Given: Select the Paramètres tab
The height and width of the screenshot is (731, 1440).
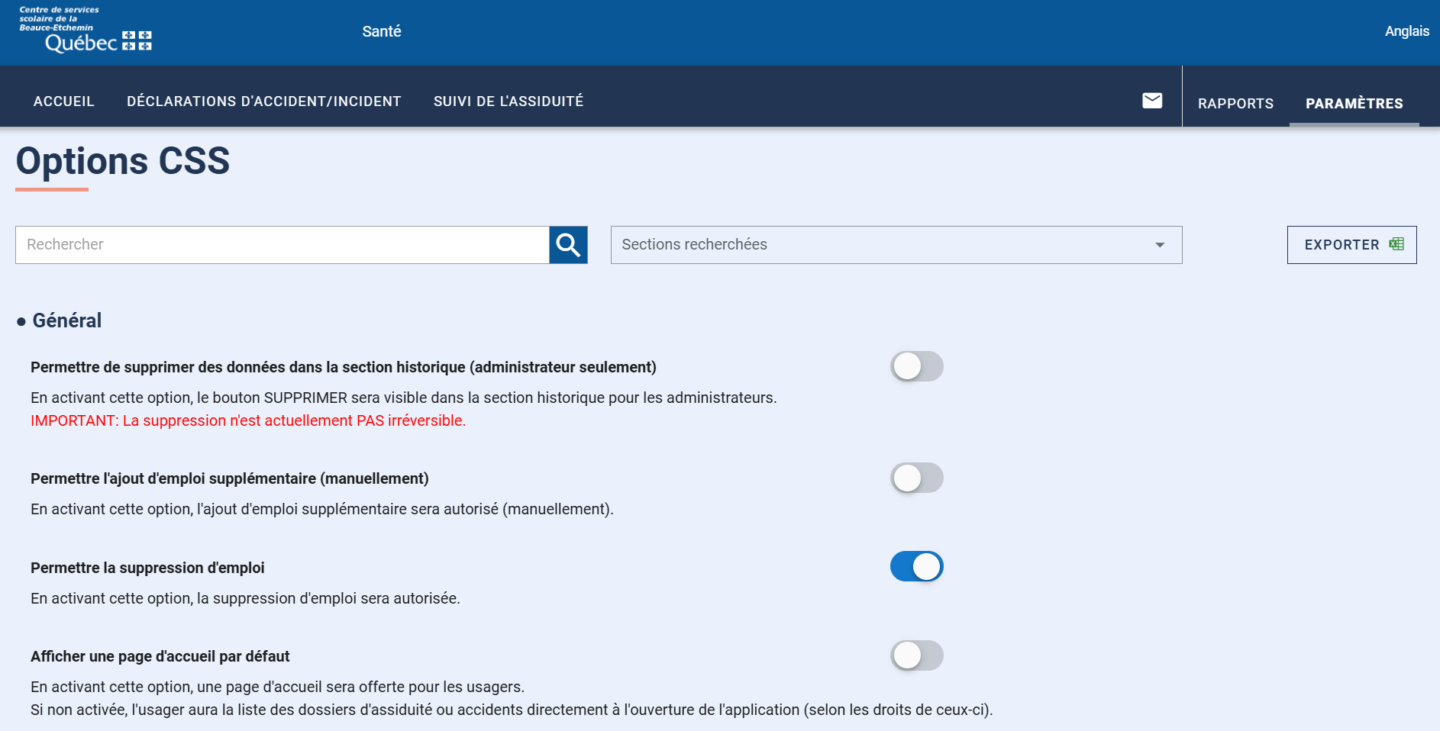Looking at the screenshot, I should pos(1354,104).
